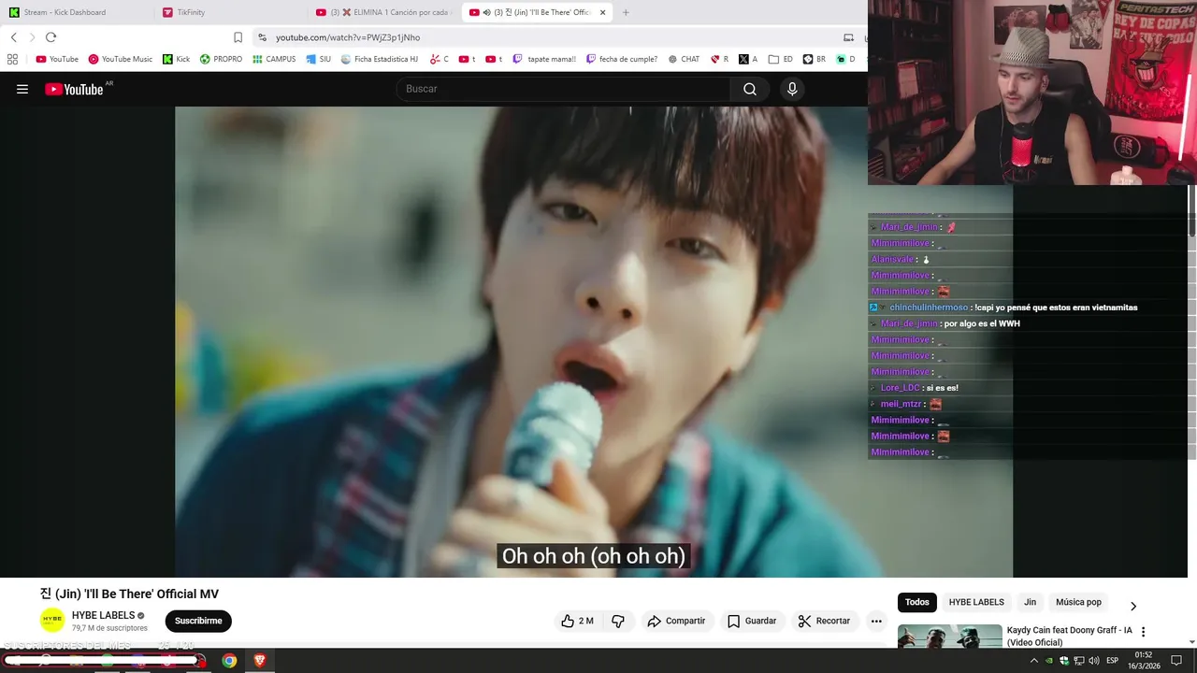Open a new browser tab

click(x=626, y=12)
